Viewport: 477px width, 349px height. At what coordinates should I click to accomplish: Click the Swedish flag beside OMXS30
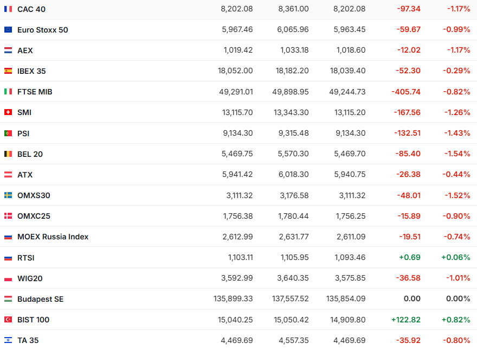click(x=8, y=195)
